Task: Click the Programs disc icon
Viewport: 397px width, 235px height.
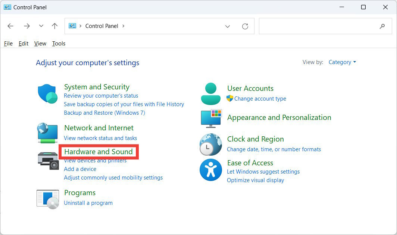Action: point(47,199)
